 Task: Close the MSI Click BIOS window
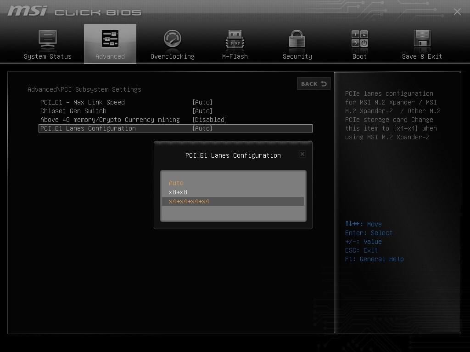point(457,11)
